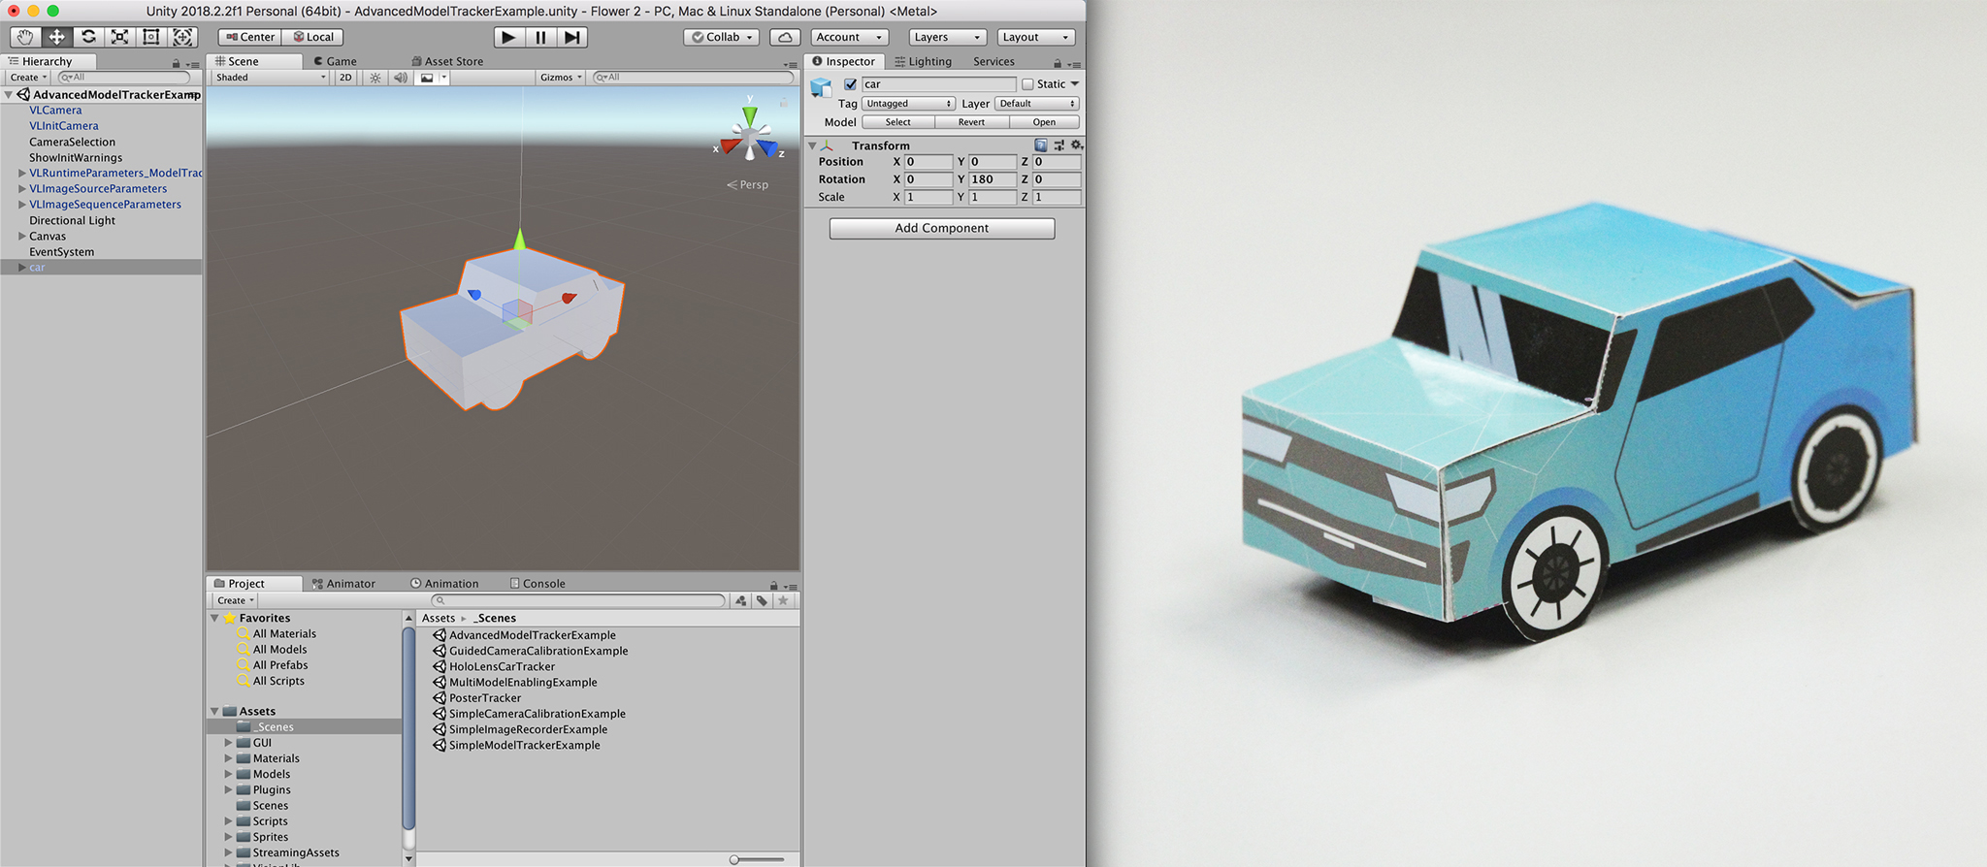Toggle 2D view mode
This screenshot has height=867, width=1987.
[x=345, y=78]
